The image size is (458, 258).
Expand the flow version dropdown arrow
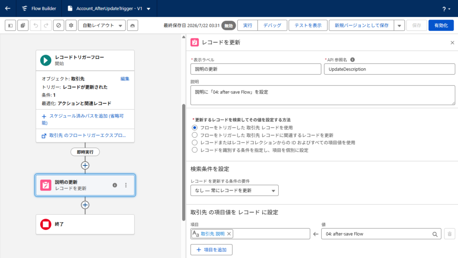click(x=148, y=9)
